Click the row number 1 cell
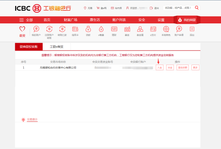The width and height of the screenshot is (221, 149). pos(23,68)
